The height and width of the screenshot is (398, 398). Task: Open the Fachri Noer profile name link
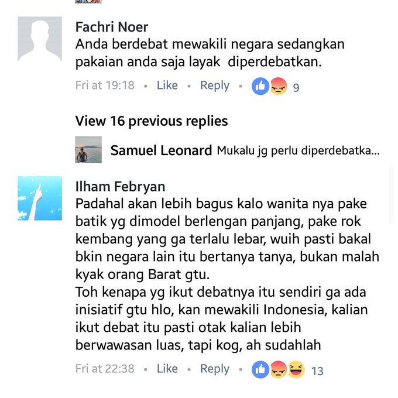[x=112, y=27]
